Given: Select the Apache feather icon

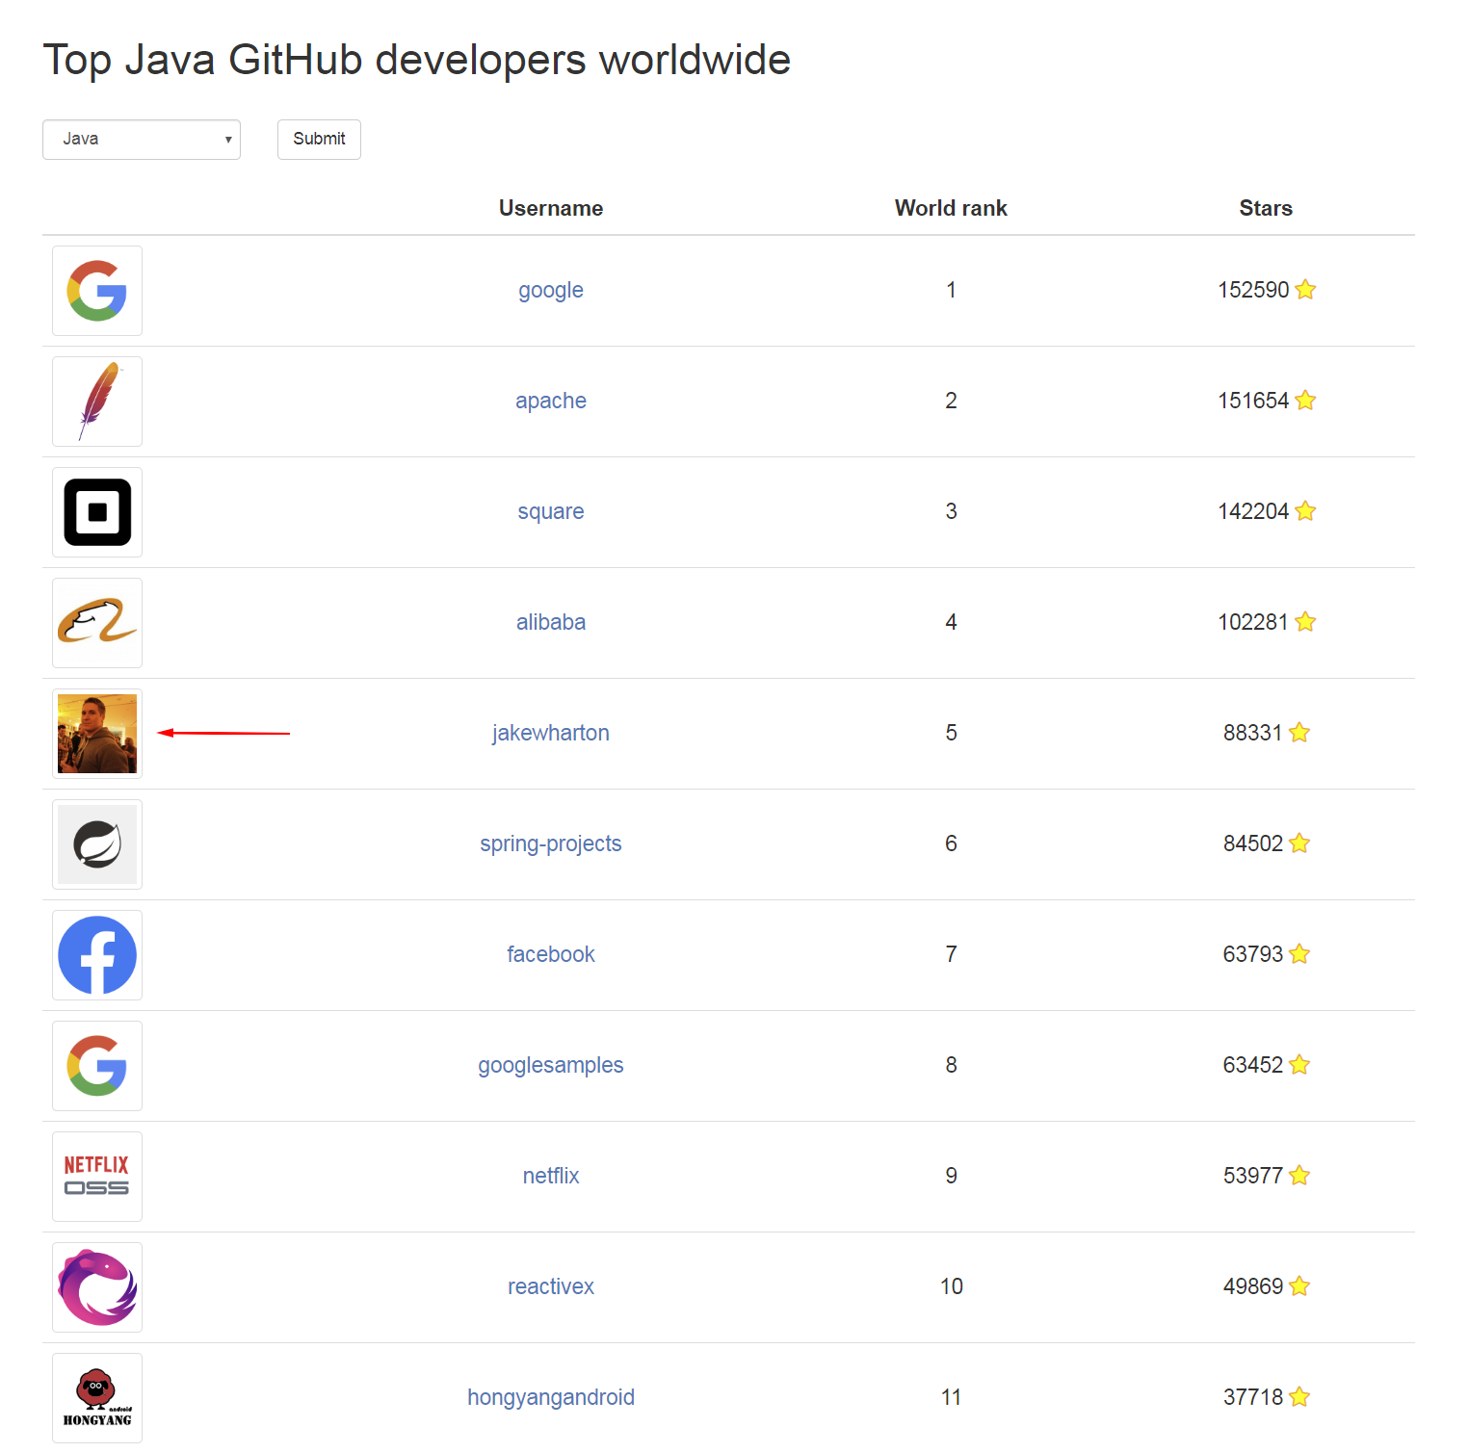Looking at the screenshot, I should 96,402.
